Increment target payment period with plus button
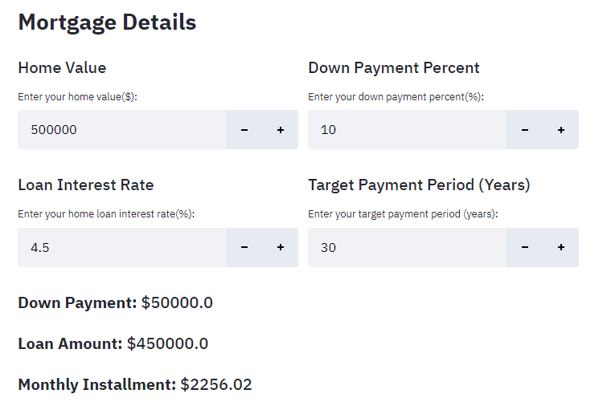The width and height of the screenshot is (607, 414). (561, 248)
